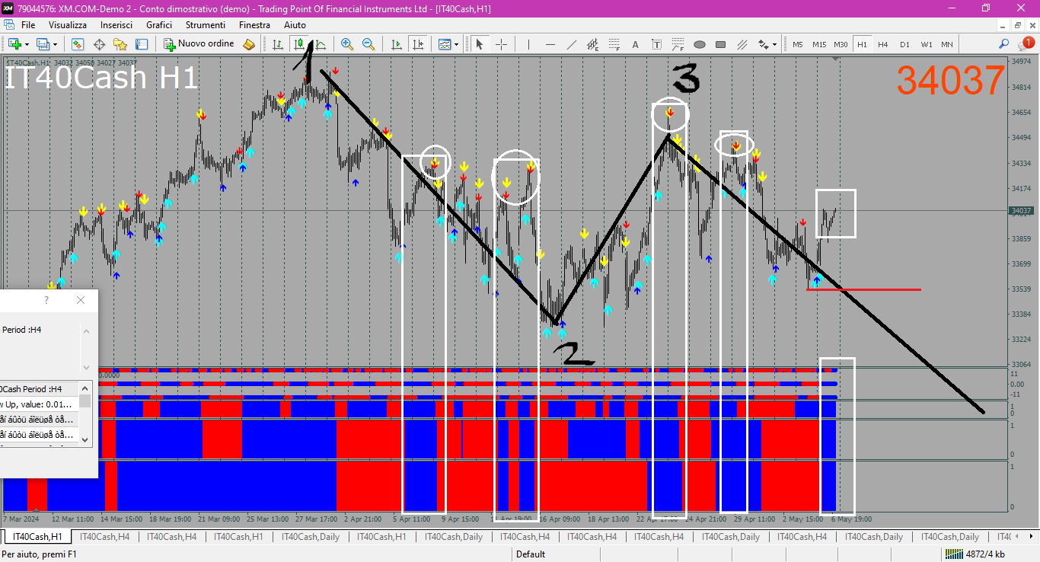Select row 'w Up, value: 0.01...'
This screenshot has height=562, width=1040.
[x=39, y=404]
